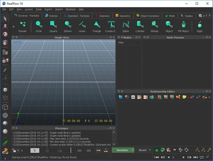Close the Messages panel
Viewport: 213px width, 161px height.
(114, 128)
